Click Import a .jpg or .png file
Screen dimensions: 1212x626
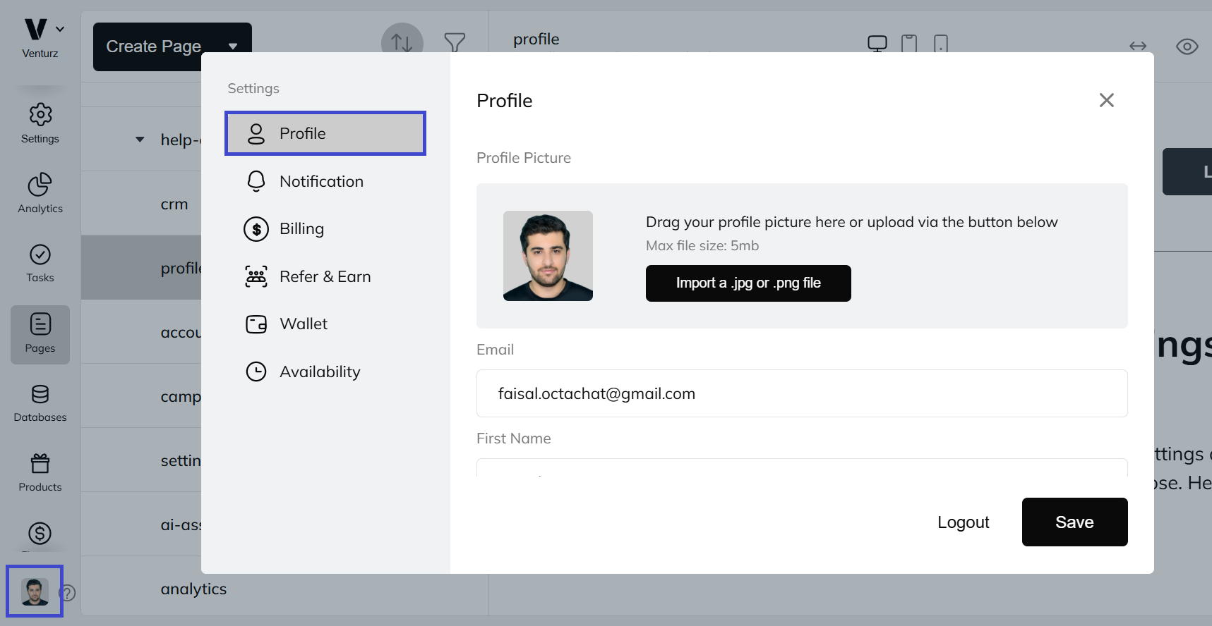748,283
